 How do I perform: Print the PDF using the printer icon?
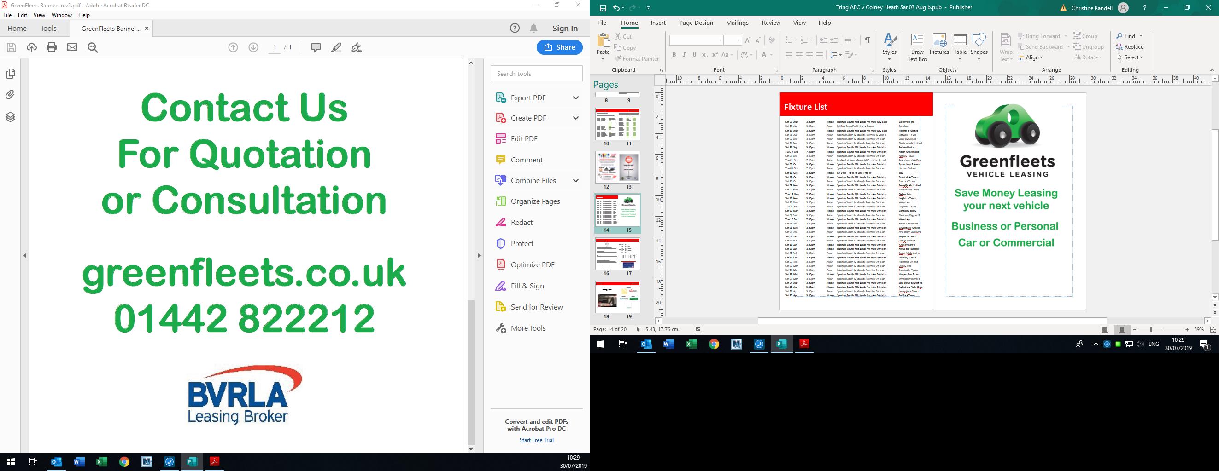(x=52, y=47)
